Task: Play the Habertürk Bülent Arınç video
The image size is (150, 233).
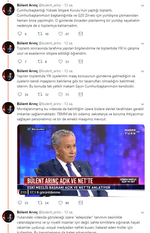Action: point(81,161)
